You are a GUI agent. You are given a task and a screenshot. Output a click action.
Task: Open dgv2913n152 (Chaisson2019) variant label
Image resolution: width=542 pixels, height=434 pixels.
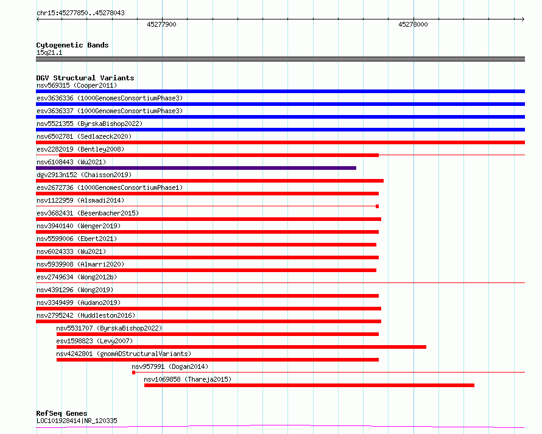tap(84, 175)
